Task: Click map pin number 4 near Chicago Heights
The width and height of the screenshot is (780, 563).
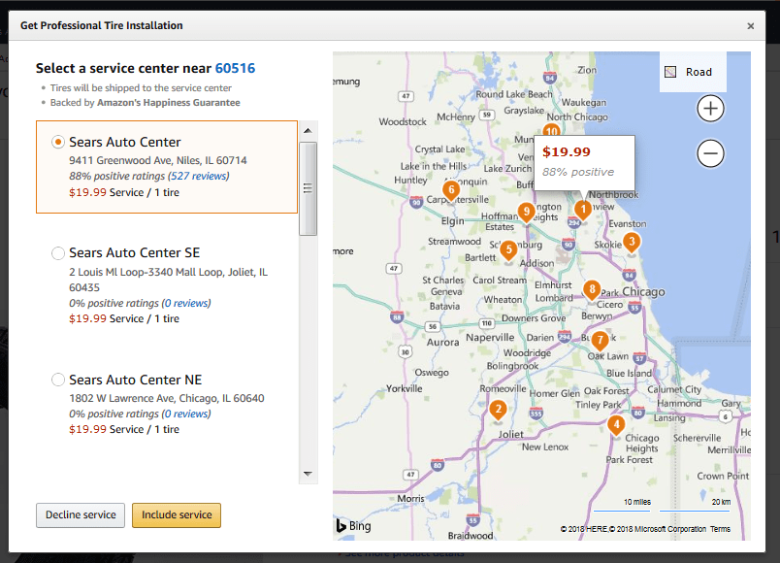Action: tap(616, 424)
